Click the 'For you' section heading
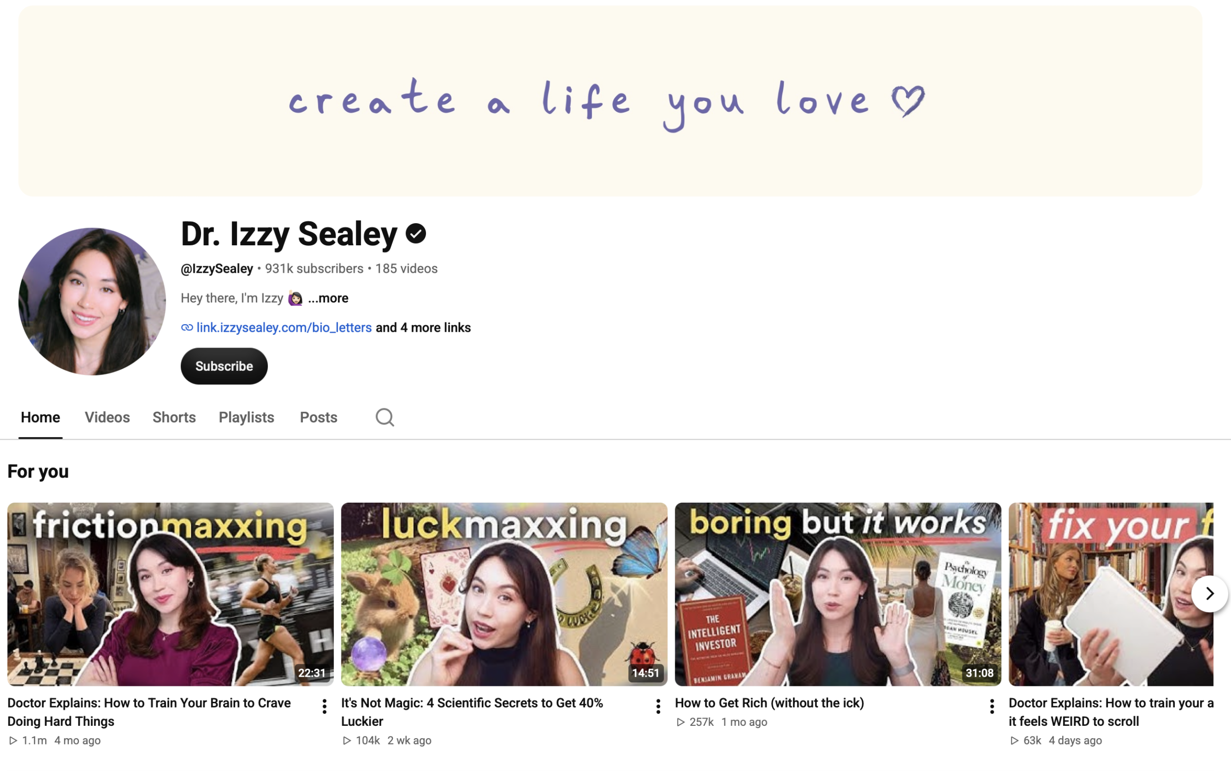 click(x=38, y=471)
